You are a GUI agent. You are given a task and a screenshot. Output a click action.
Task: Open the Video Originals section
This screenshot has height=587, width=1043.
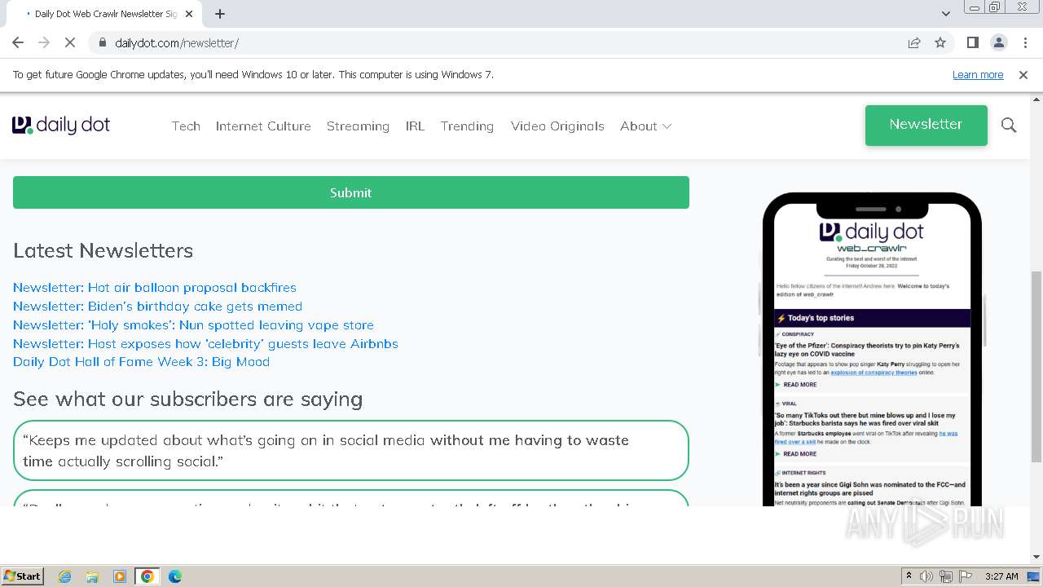coord(557,126)
